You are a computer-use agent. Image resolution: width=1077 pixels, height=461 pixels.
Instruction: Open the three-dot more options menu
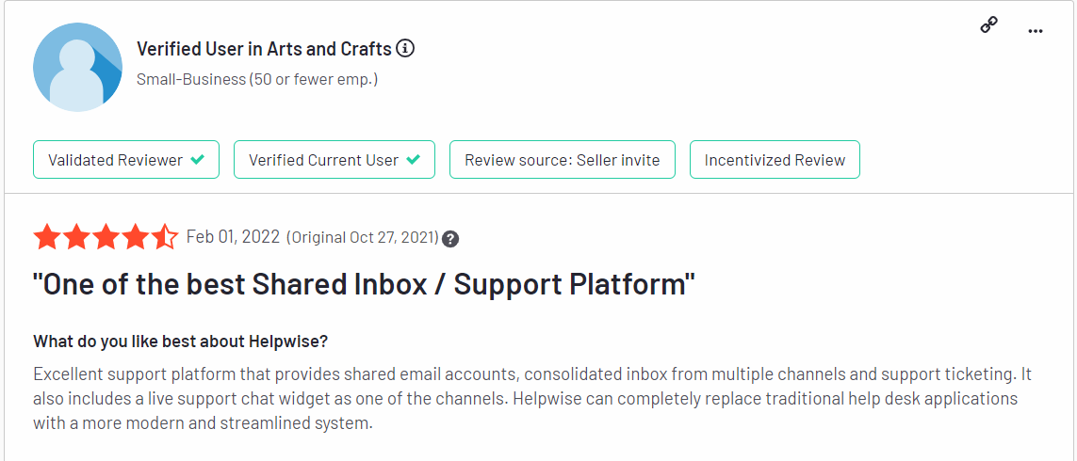click(x=1036, y=31)
